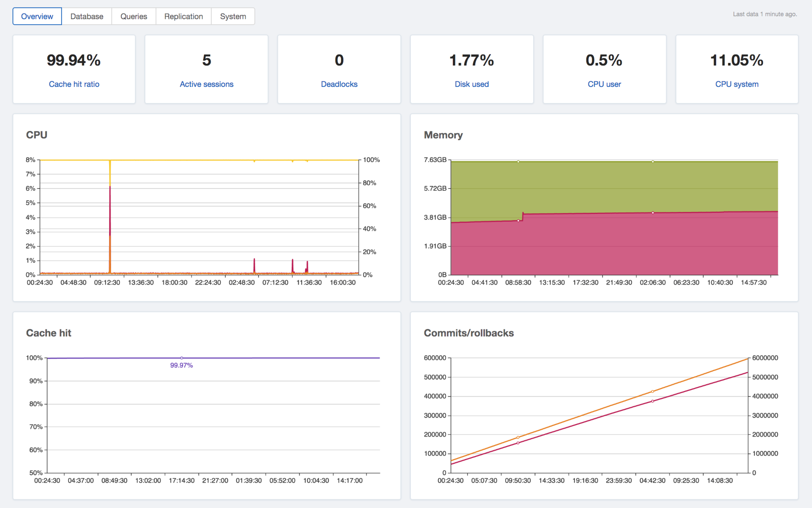The width and height of the screenshot is (812, 508).
Task: Click the 99.94% cache hit value
Action: click(x=74, y=60)
